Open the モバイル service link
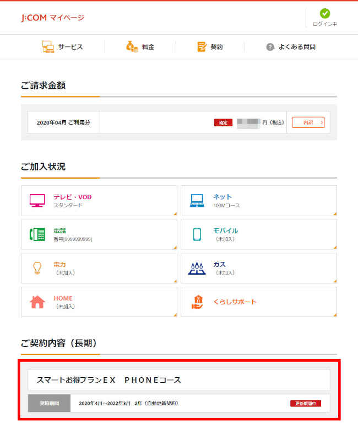The image size is (358, 423). tap(259, 234)
